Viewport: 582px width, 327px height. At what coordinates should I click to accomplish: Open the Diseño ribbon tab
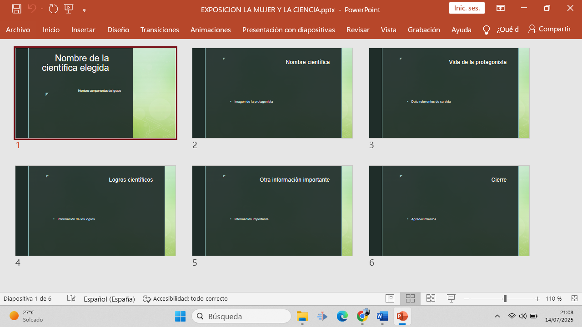coord(118,30)
